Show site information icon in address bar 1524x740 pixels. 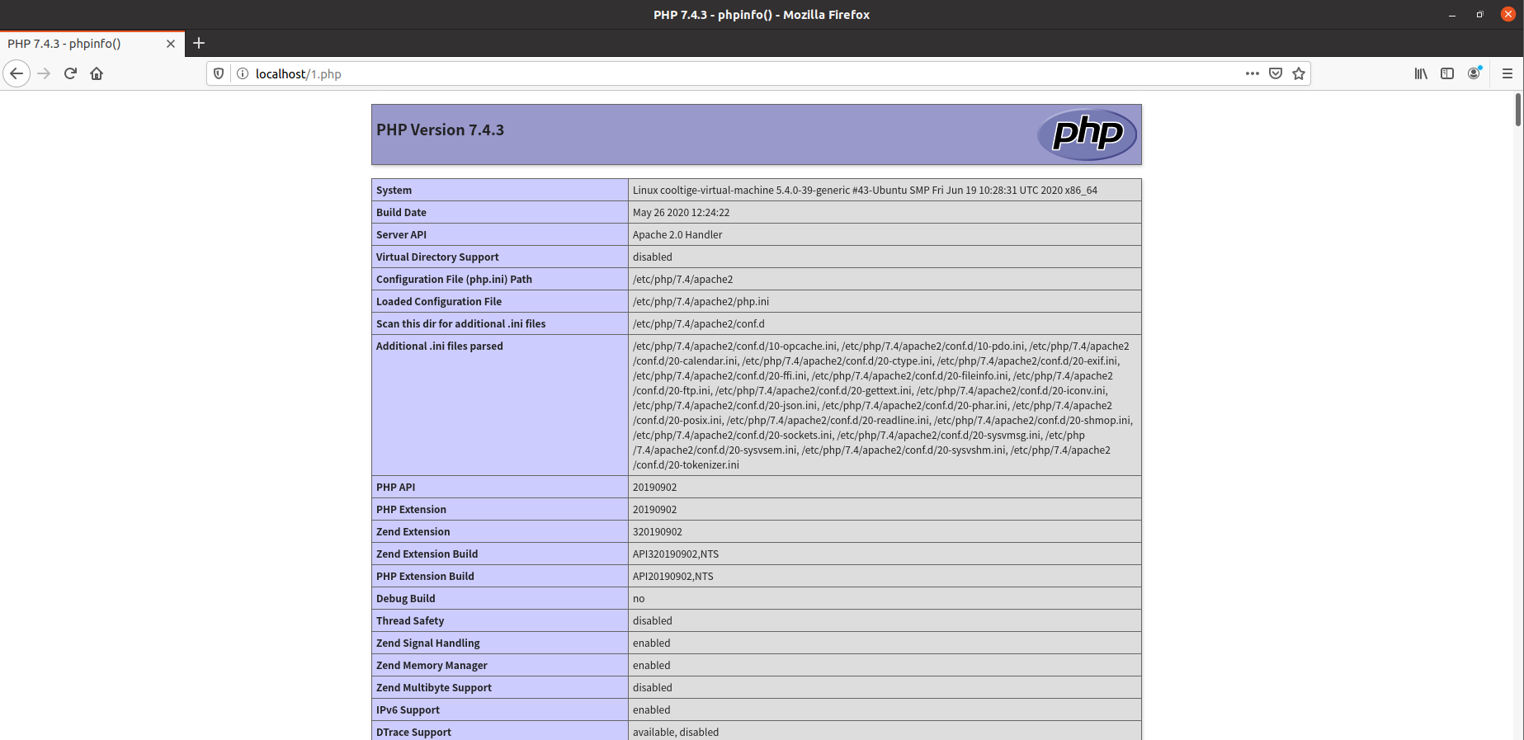point(243,73)
